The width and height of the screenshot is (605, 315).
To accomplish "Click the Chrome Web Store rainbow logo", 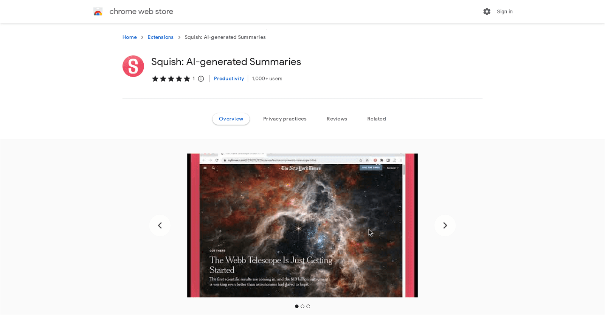I will [98, 12].
